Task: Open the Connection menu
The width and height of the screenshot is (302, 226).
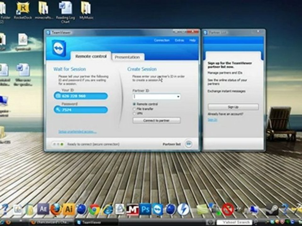Action: click(x=162, y=40)
